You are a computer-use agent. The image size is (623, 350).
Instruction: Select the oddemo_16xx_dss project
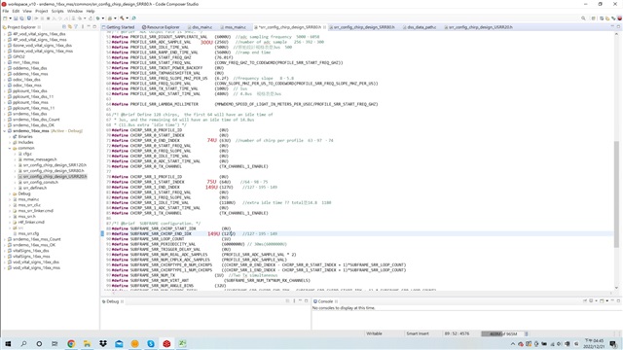(30, 68)
